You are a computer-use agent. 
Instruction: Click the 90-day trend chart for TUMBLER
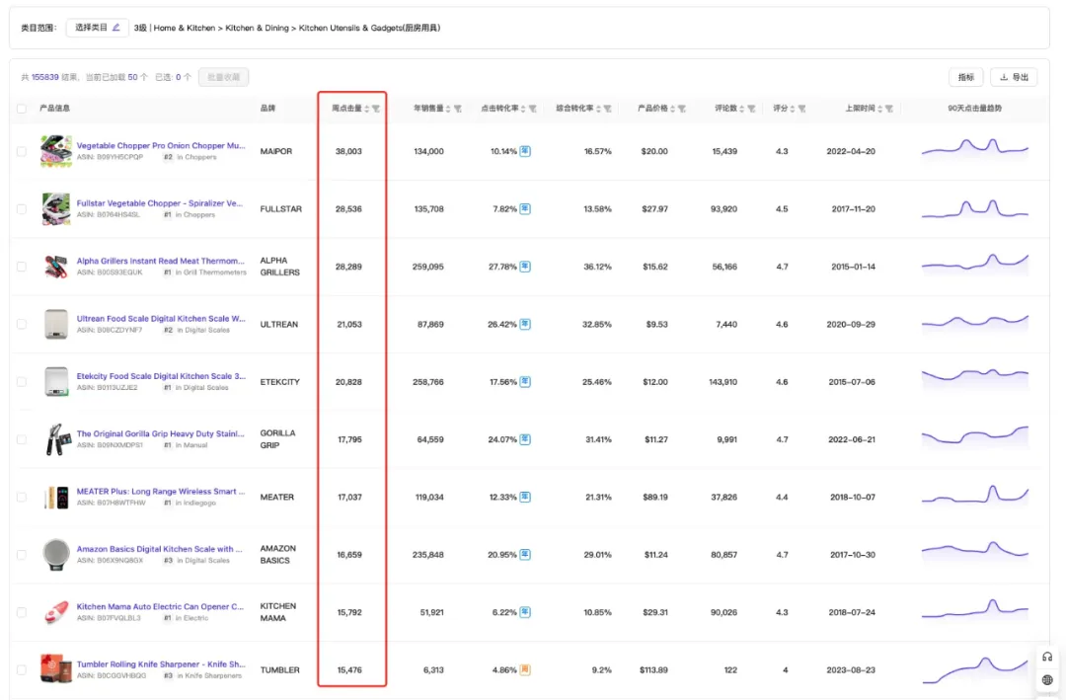(975, 669)
